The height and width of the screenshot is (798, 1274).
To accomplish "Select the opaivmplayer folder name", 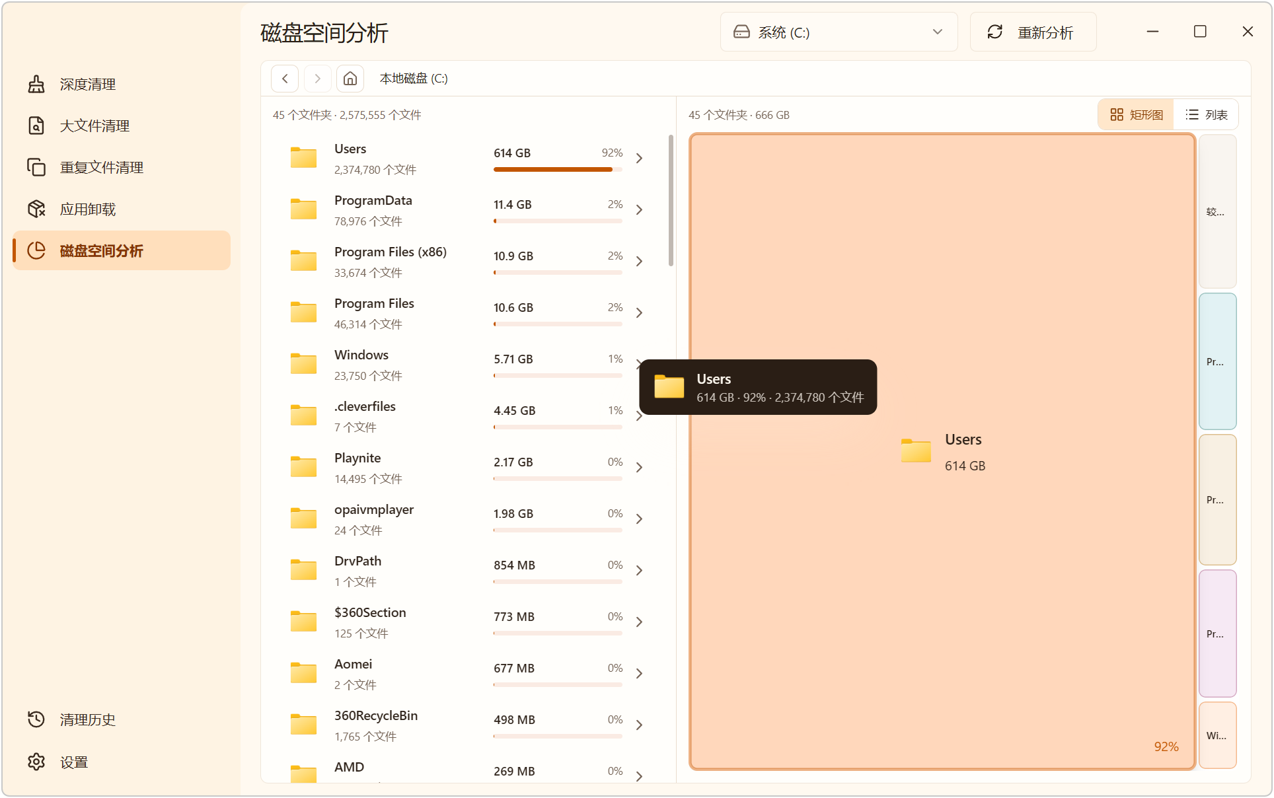I will (374, 509).
